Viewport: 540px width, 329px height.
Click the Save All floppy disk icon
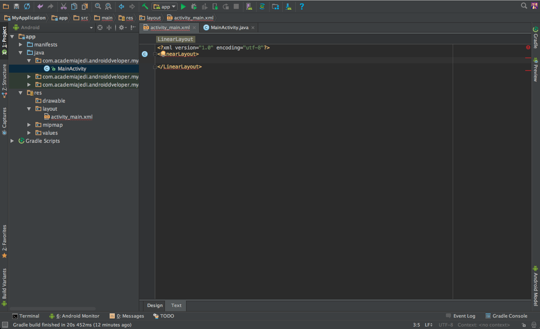(x=16, y=6)
